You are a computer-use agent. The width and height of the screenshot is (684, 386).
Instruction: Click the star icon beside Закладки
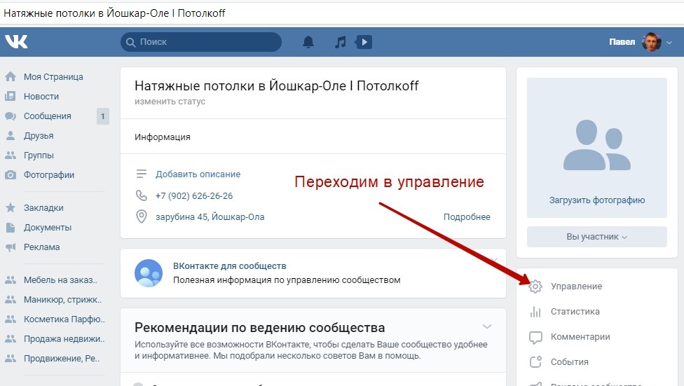click(11, 207)
